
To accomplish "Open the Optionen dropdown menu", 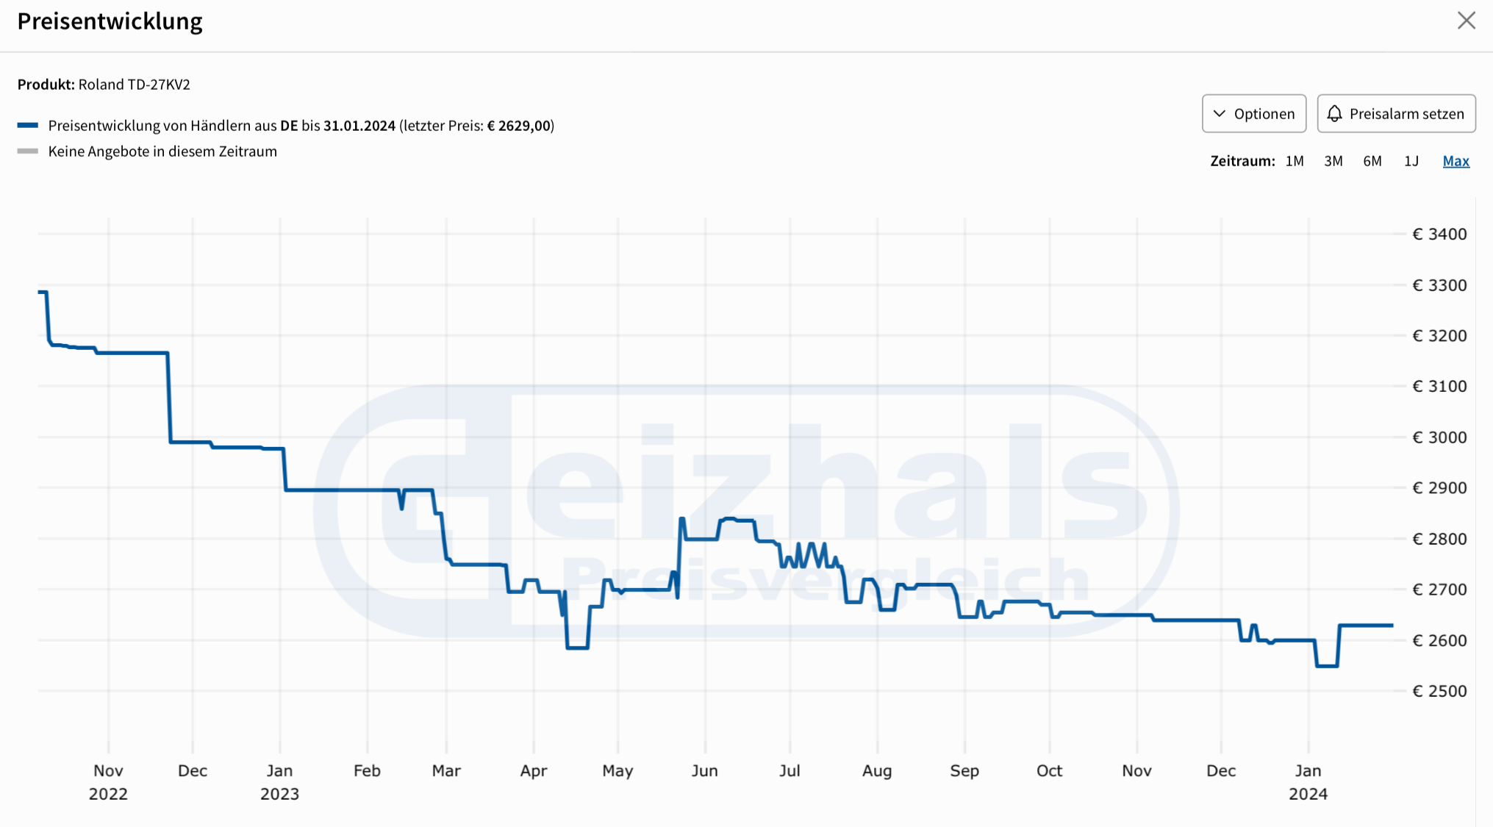I will 1254,113.
